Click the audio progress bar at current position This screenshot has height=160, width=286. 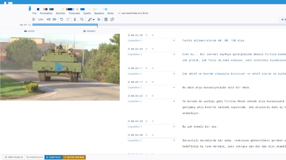[x=97, y=25]
